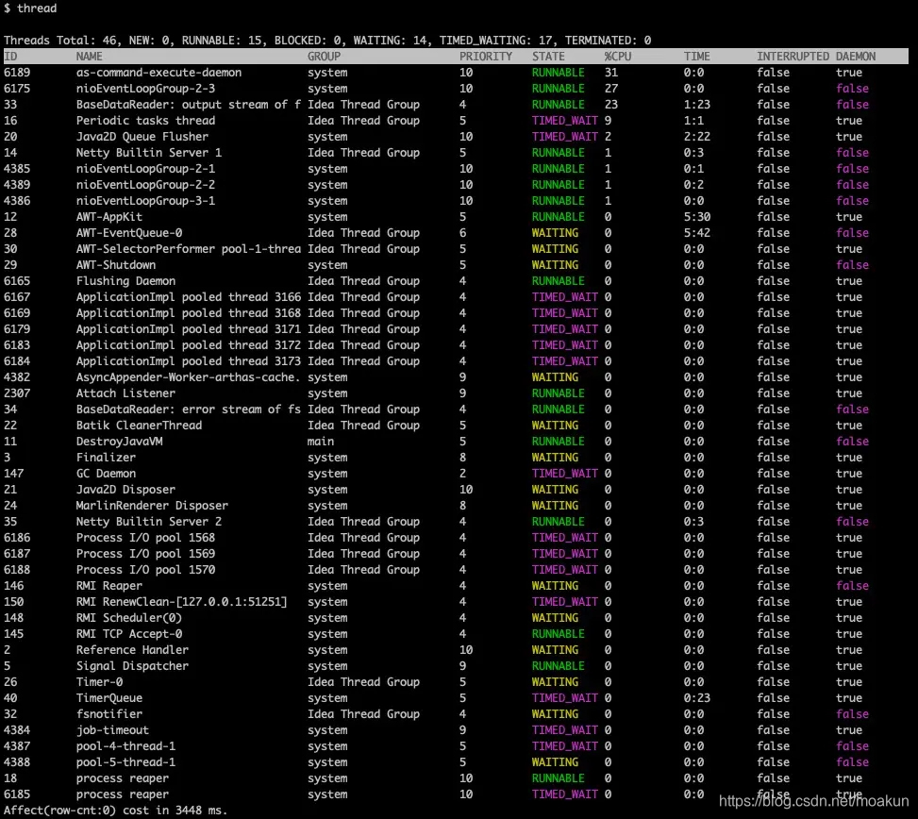Click thread ID 6189
918x819 pixels.
pos(17,73)
